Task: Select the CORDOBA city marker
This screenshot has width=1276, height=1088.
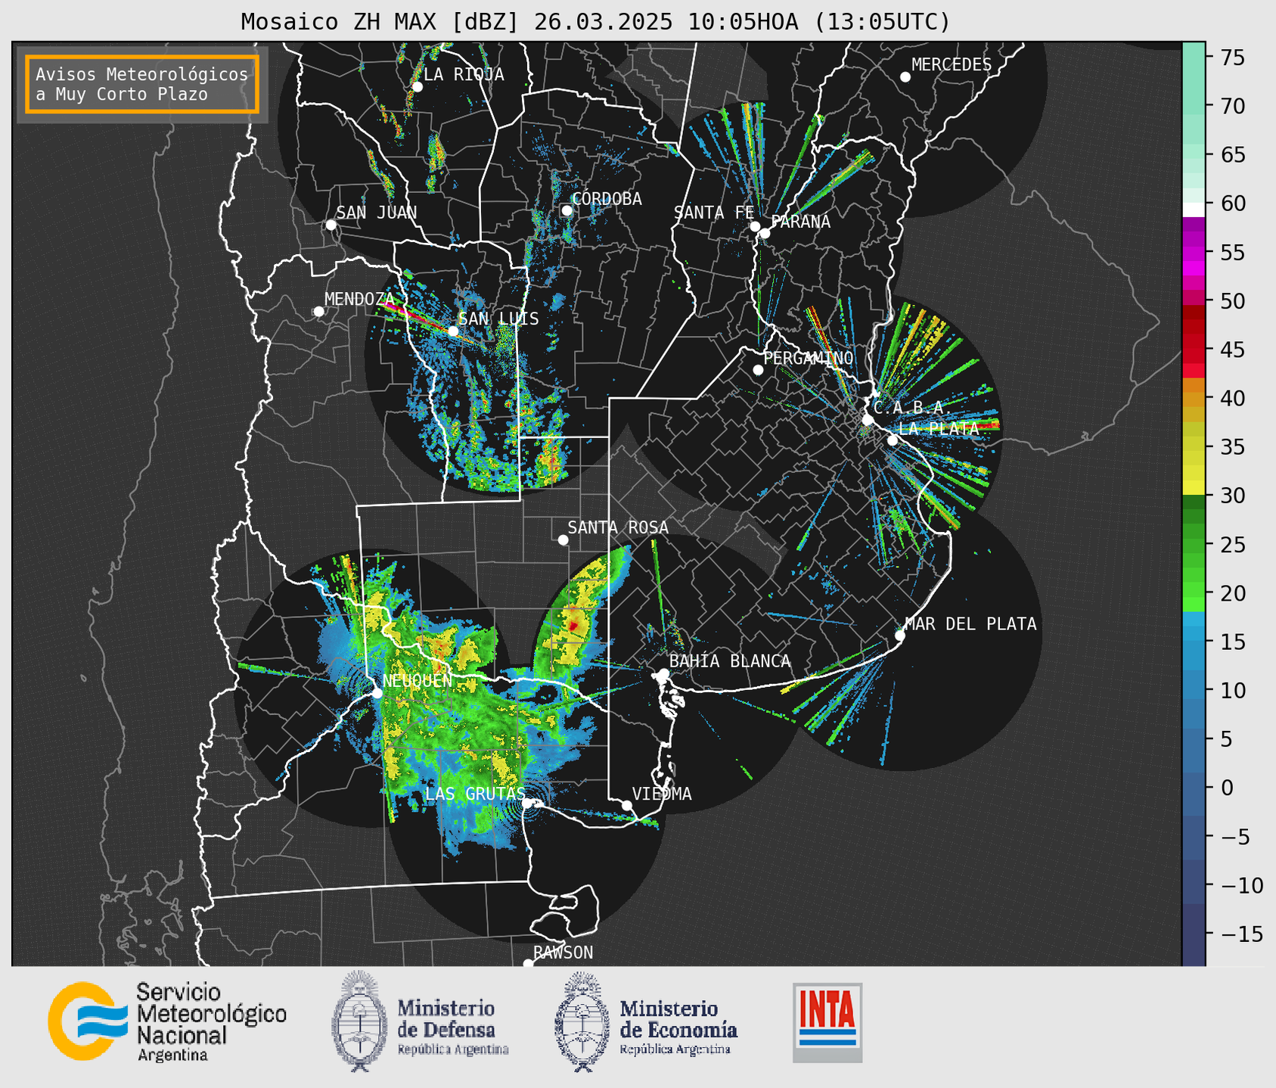Action: coord(567,210)
